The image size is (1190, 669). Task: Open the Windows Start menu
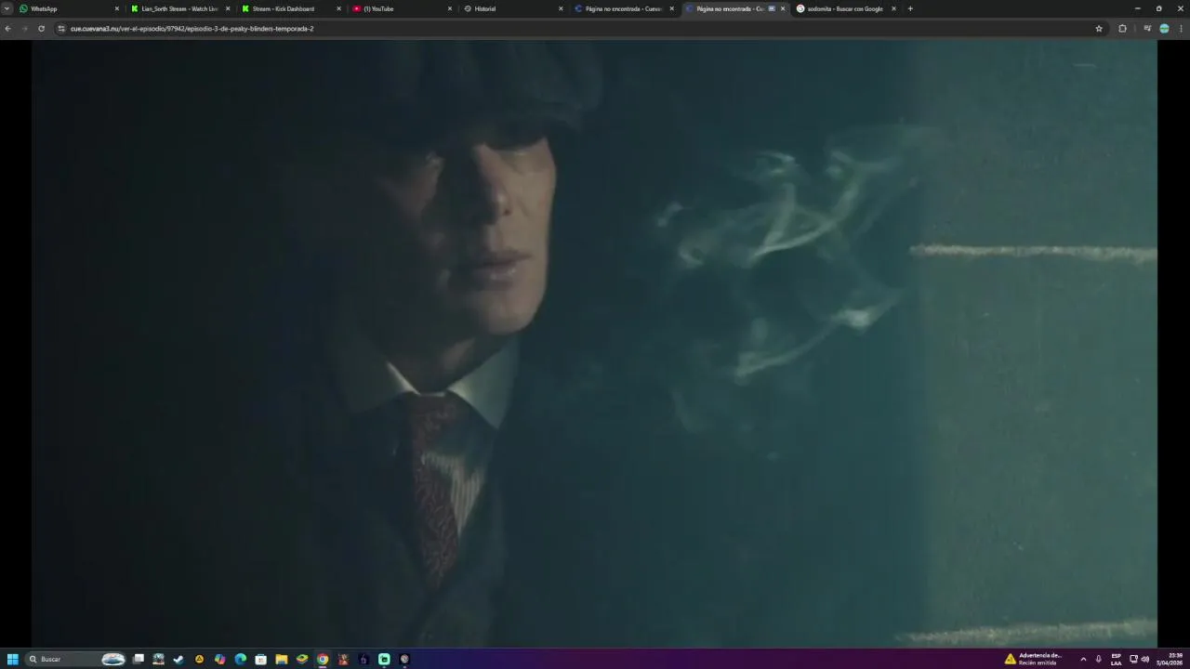pos(13,659)
